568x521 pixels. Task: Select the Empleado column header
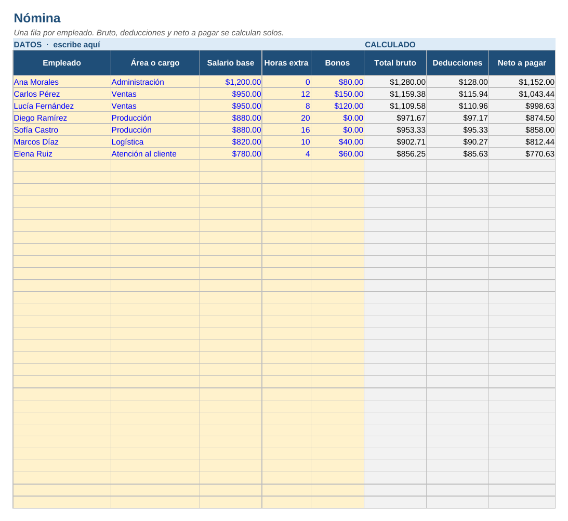tap(62, 63)
